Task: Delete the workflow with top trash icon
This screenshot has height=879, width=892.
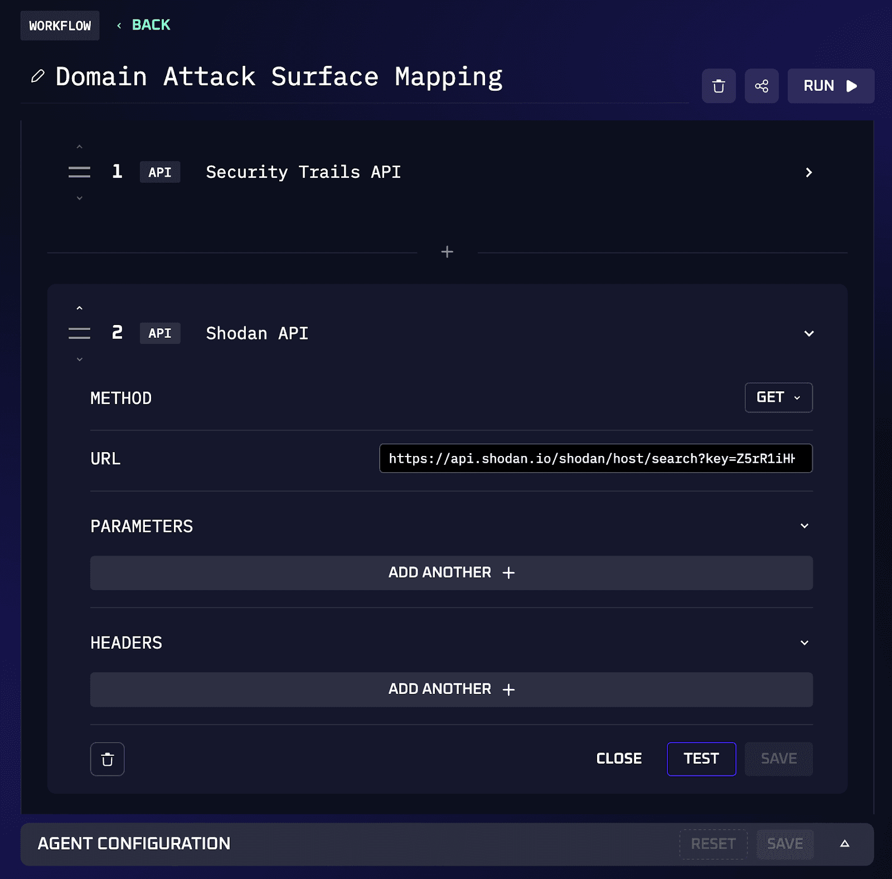Action: (x=719, y=86)
